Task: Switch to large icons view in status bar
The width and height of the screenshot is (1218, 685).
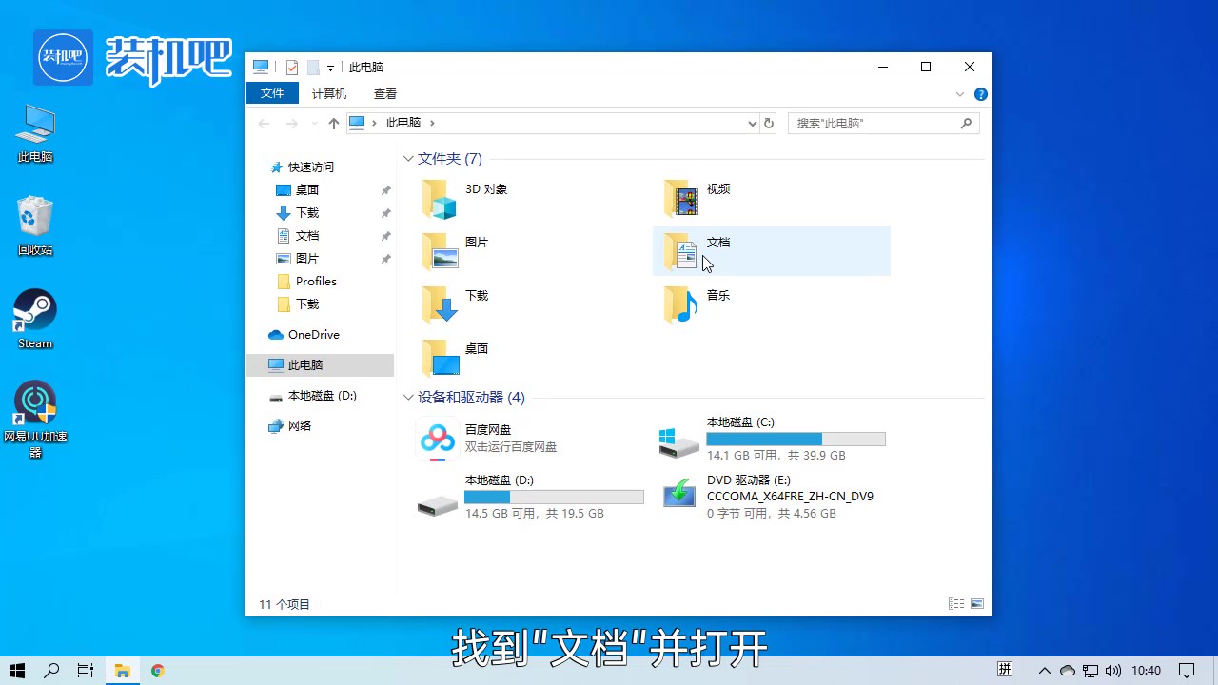Action: [976, 604]
